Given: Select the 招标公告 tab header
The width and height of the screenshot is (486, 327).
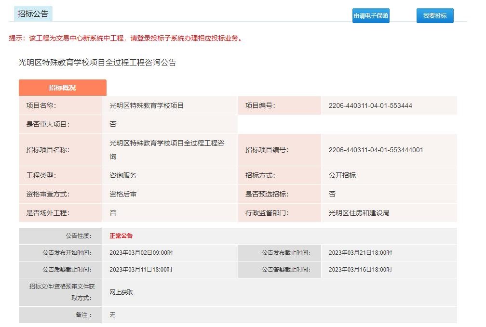Looking at the screenshot, I should [33, 14].
